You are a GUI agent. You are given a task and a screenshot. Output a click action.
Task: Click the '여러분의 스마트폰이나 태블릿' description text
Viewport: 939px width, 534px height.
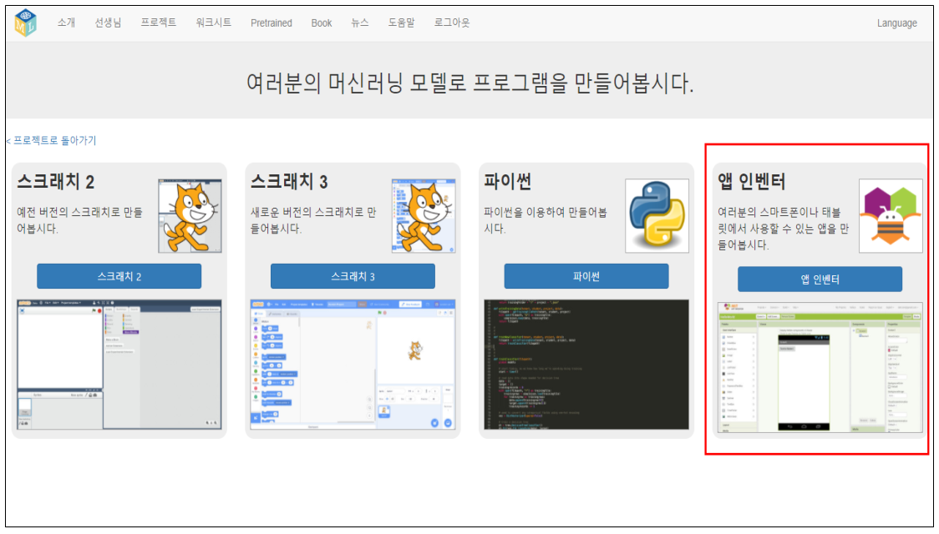pyautogui.click(x=784, y=229)
